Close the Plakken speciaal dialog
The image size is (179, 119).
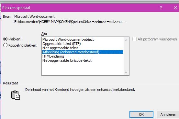[175, 8]
